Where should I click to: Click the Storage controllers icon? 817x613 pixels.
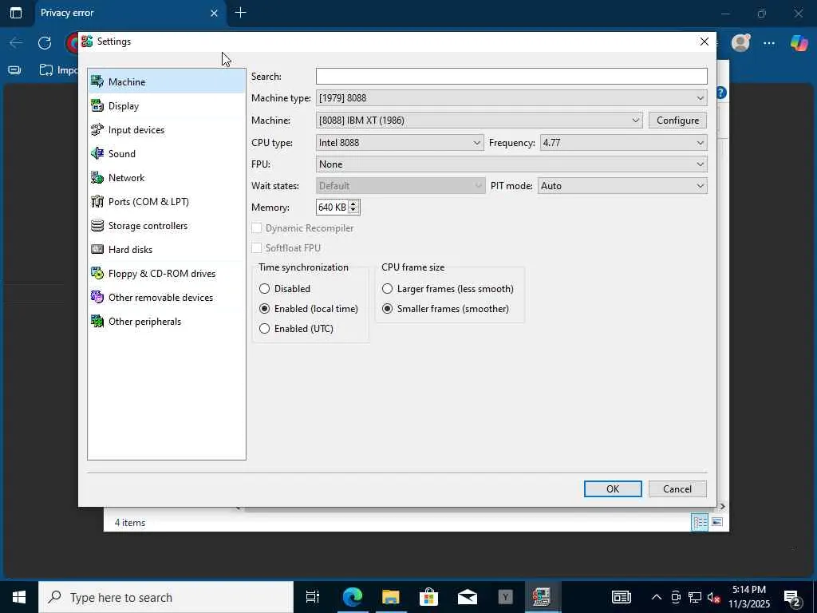click(97, 226)
